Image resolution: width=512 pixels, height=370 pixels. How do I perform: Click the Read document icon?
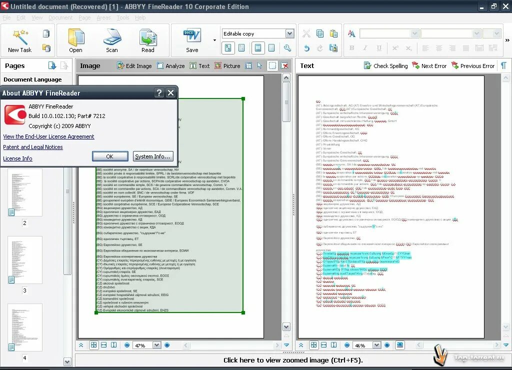[x=148, y=37]
